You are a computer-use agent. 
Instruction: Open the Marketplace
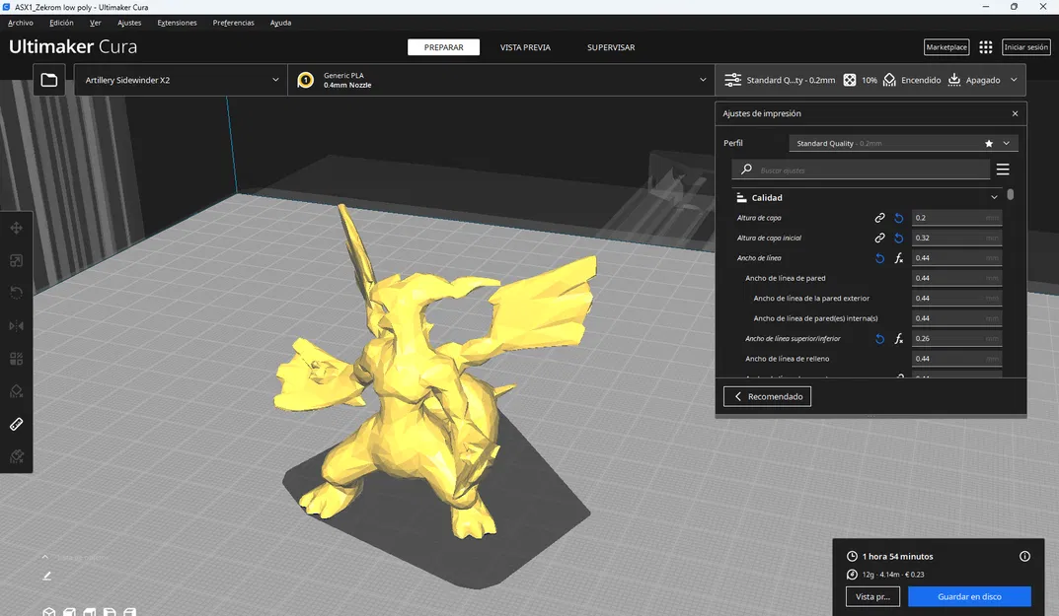[x=946, y=46]
